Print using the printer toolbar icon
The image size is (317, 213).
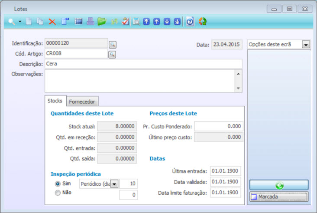[x=90, y=21]
